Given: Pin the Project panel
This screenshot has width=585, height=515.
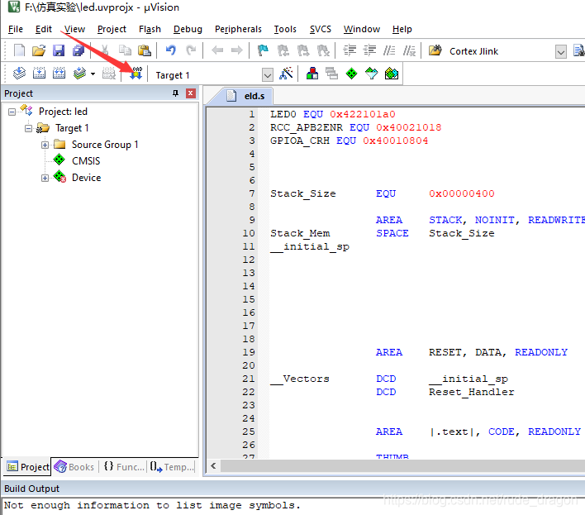Looking at the screenshot, I should [x=175, y=93].
